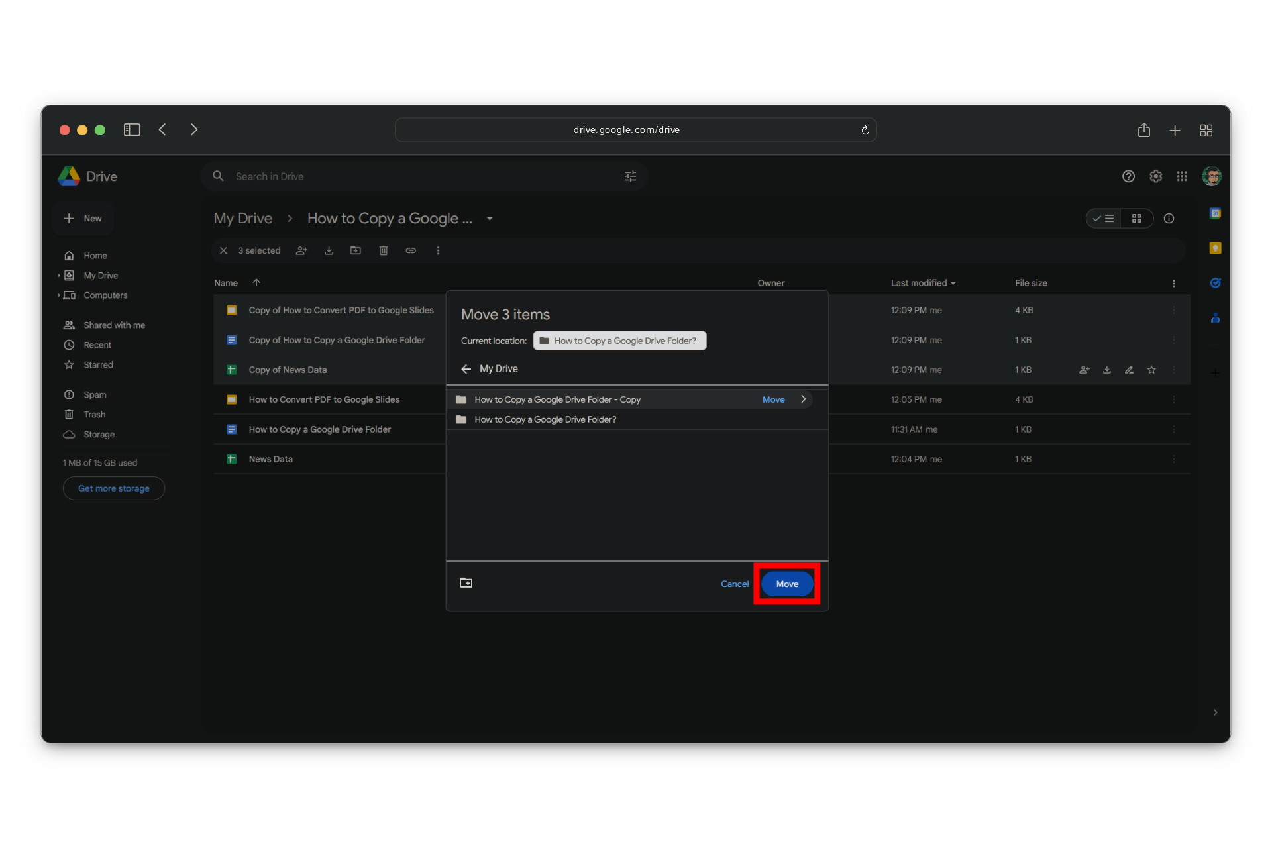This screenshot has height=848, width=1272.
Task: Open the Google apps grid
Action: pyautogui.click(x=1182, y=176)
